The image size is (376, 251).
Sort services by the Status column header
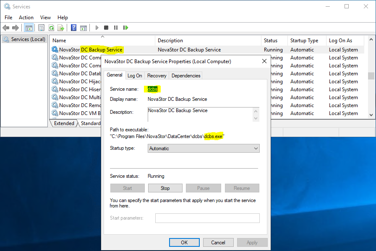[274, 41]
